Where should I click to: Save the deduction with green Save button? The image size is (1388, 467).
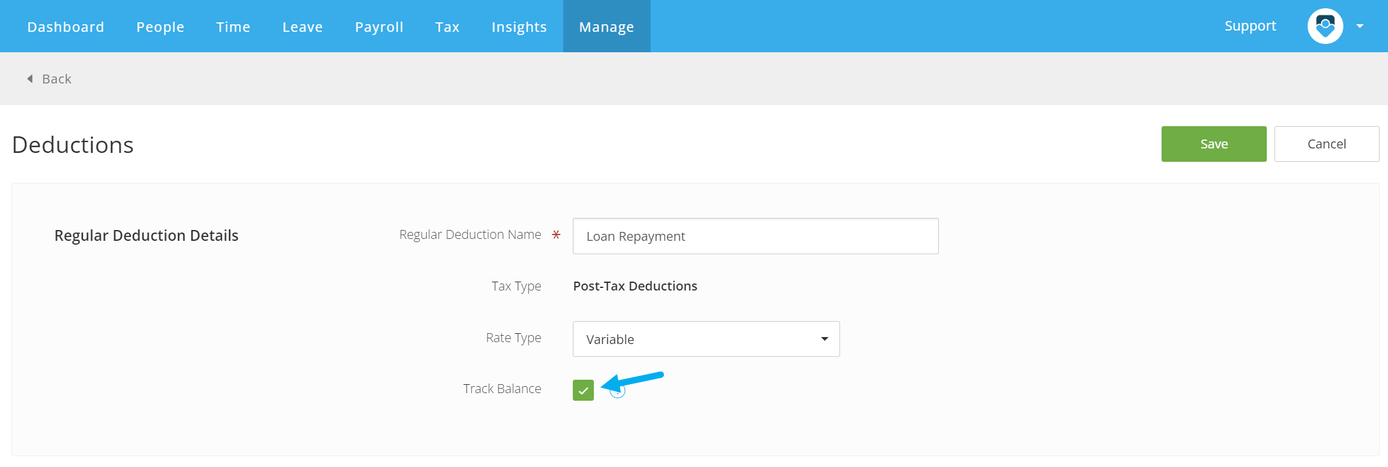point(1214,144)
